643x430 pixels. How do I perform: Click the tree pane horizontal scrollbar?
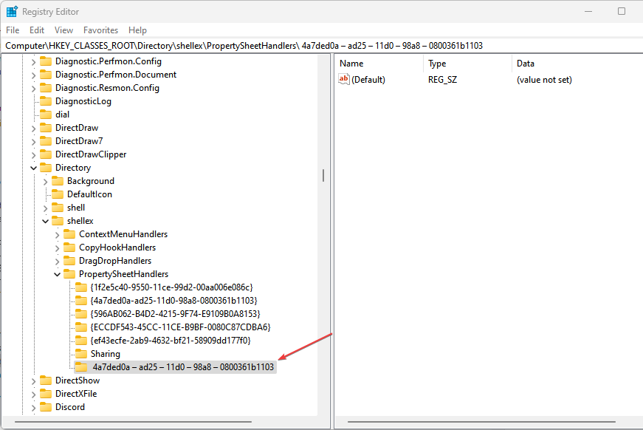(134, 421)
